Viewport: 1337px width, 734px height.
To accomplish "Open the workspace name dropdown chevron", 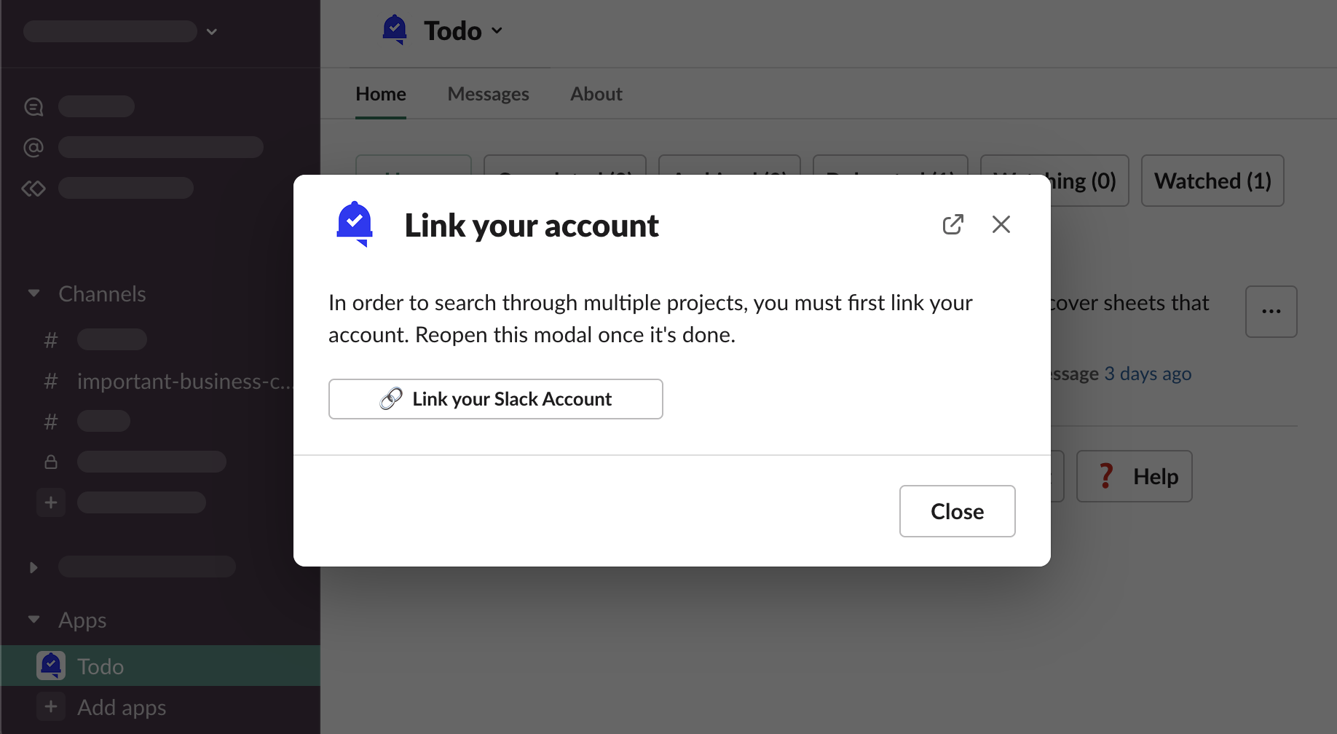I will (x=212, y=31).
